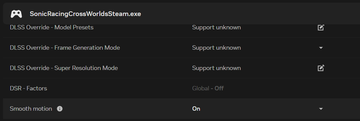
Task: Select the DSR - Factors setting label
Action: pos(28,88)
